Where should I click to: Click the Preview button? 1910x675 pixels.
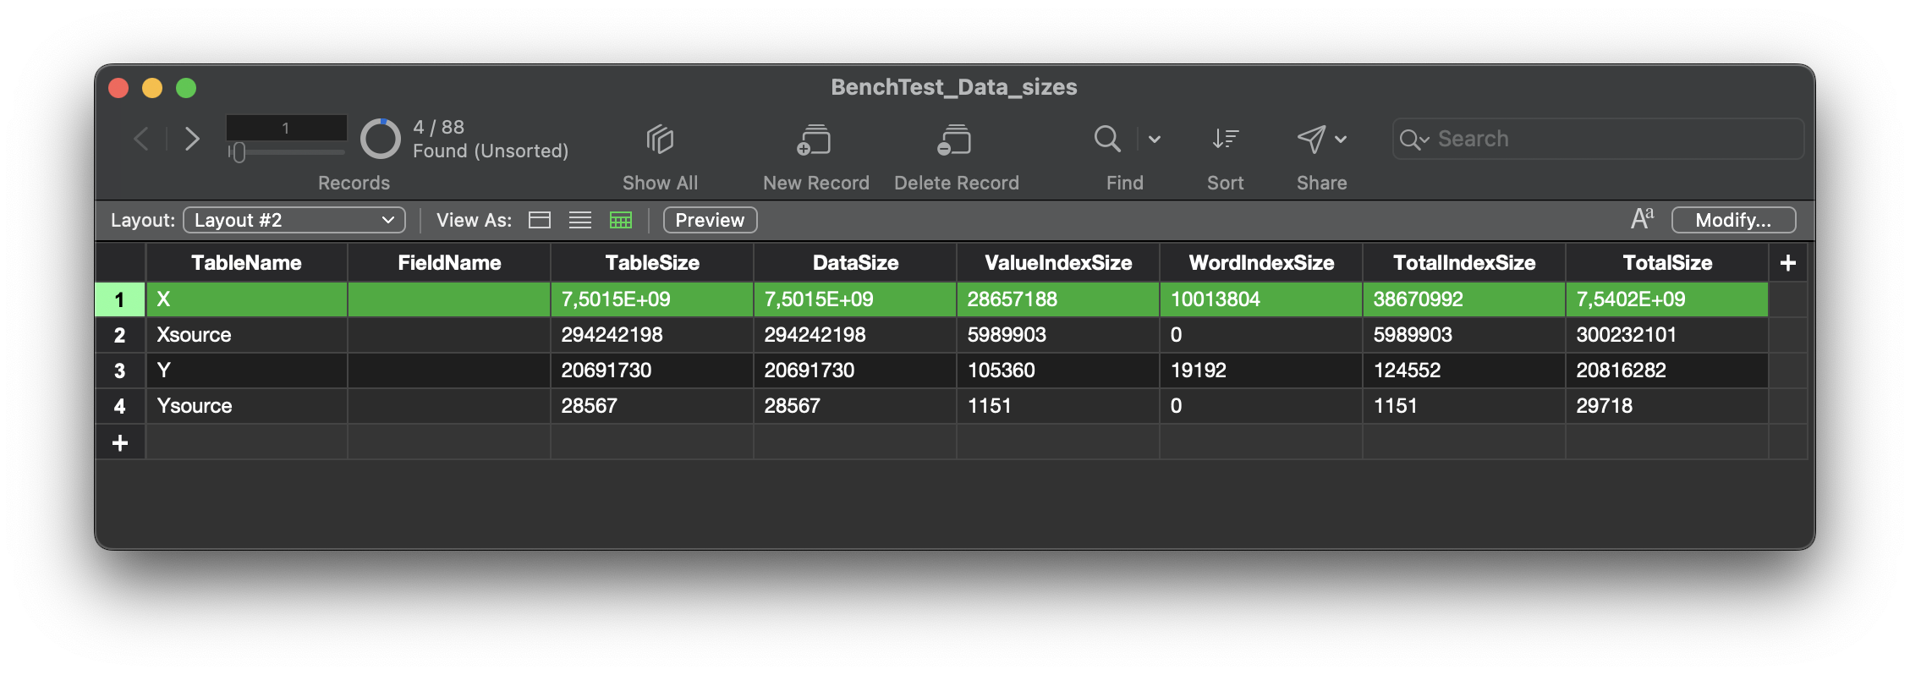tap(710, 220)
